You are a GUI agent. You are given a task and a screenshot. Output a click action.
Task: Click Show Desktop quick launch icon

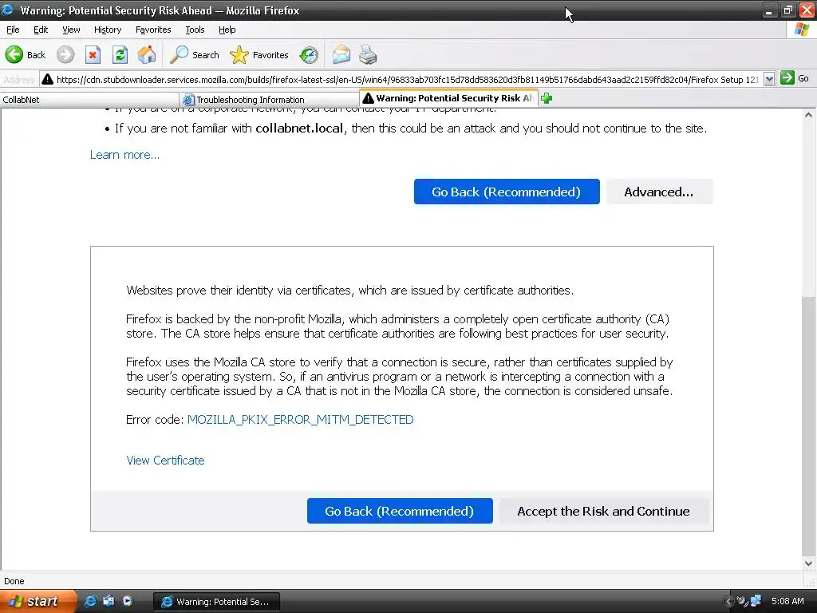[x=109, y=601]
